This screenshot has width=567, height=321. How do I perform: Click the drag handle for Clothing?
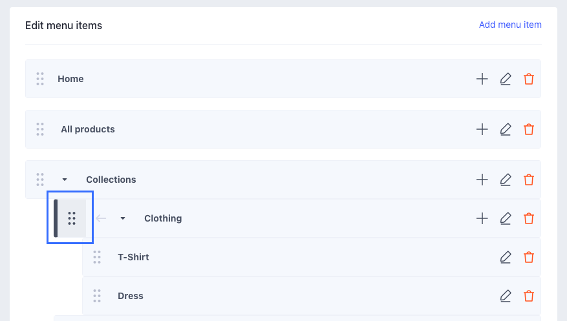pos(72,218)
